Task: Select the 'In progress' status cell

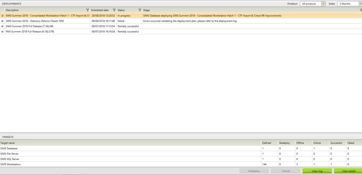Action: (129, 16)
